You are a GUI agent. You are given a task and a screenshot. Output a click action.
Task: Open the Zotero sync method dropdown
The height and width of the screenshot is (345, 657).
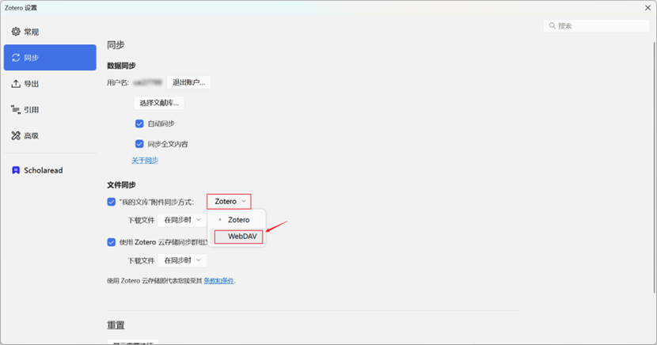tap(230, 202)
